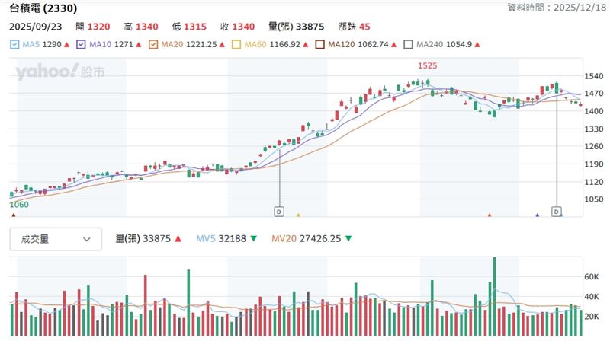Click the left D dividend marker
Screen dimensions: 610x341
click(278, 210)
